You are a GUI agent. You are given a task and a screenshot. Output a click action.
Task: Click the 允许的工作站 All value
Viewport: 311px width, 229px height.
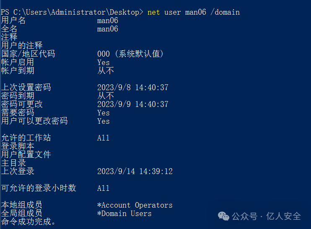pyautogui.click(x=103, y=138)
